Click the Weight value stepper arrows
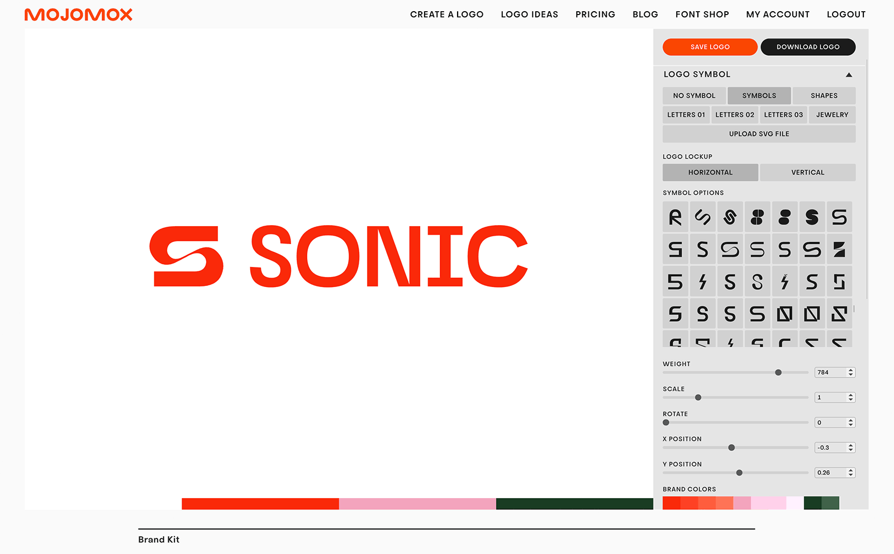Screen dimensions: 894x554 pos(850,372)
